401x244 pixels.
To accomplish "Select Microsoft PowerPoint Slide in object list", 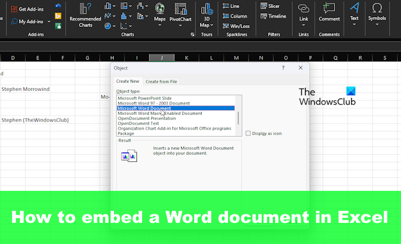I will click(145, 98).
